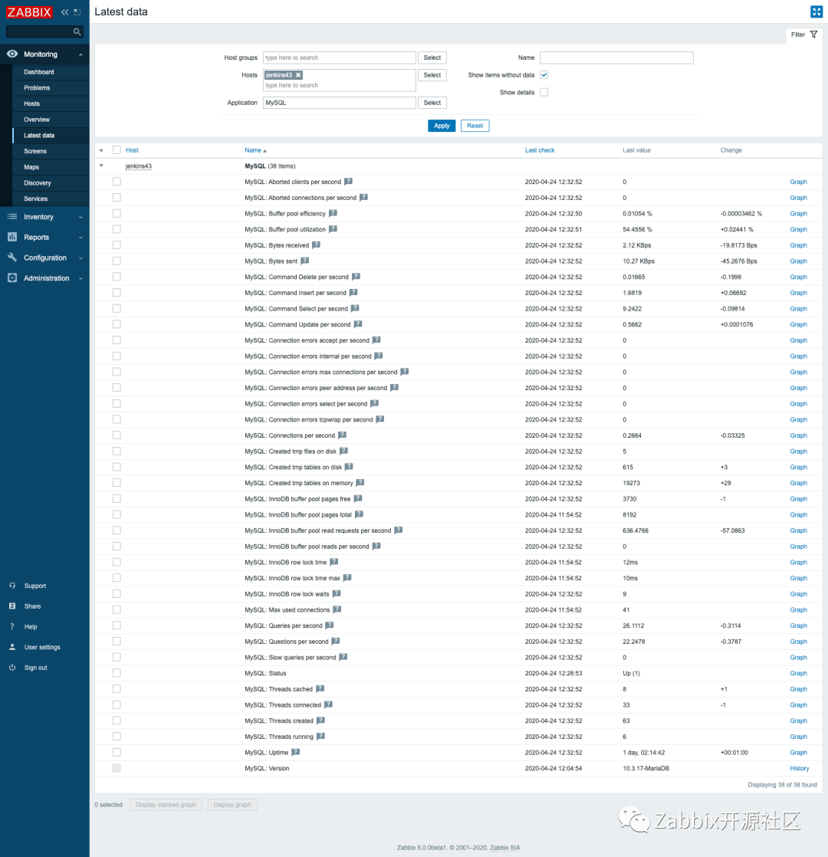Click the Monitoring eye icon

point(12,54)
